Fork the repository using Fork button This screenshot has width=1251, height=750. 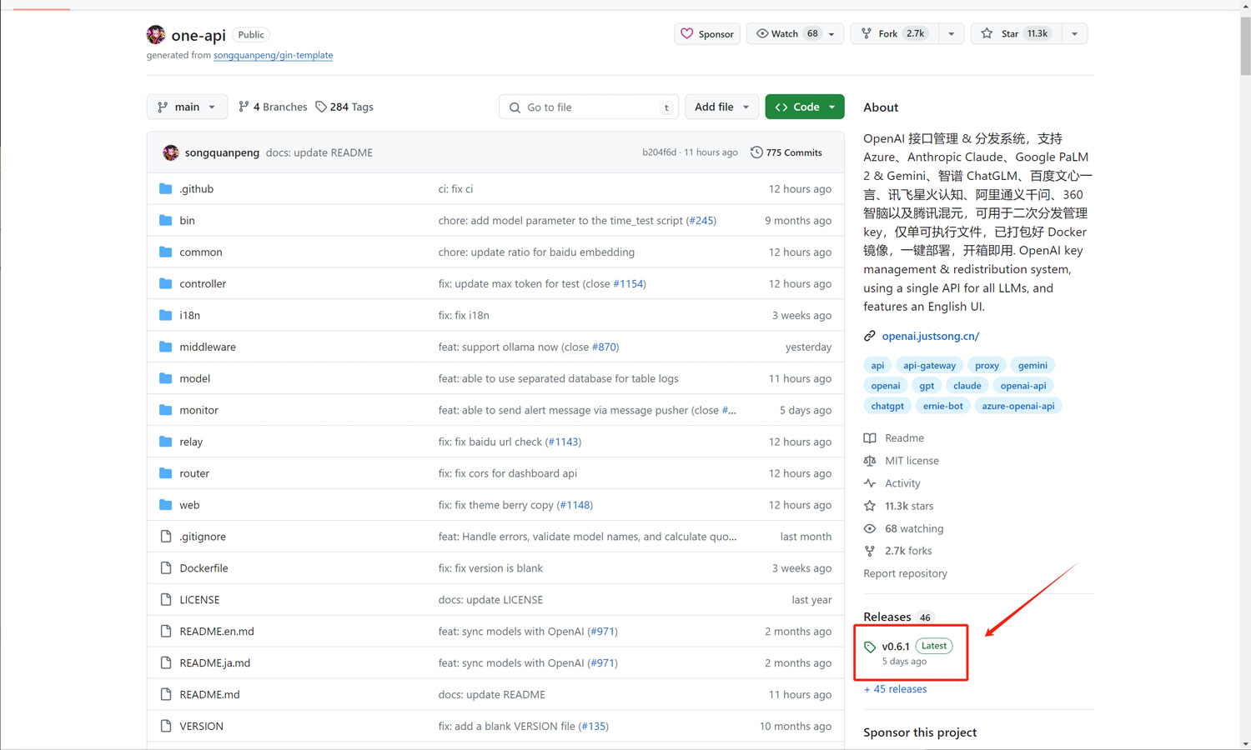point(894,34)
